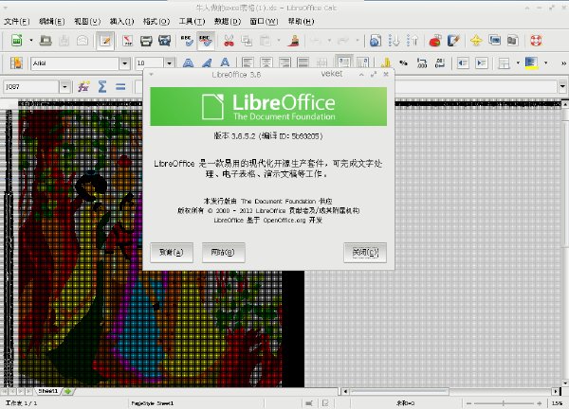
Task: Open the 编辑(E) menu
Action: [52, 22]
